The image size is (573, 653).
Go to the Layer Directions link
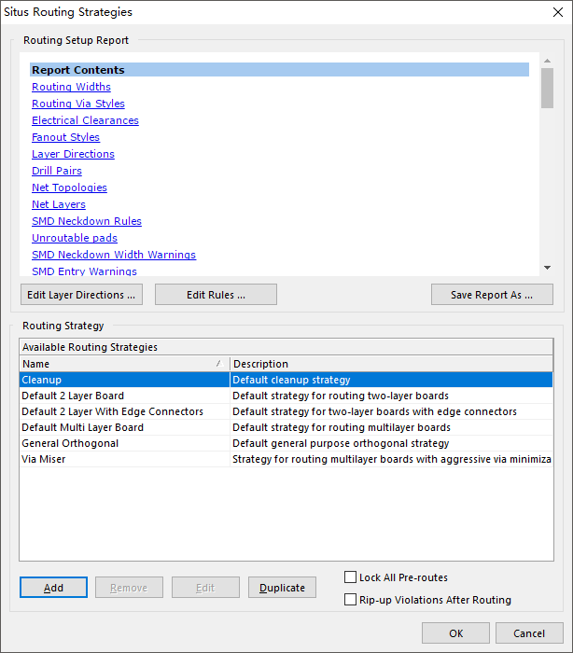(73, 154)
